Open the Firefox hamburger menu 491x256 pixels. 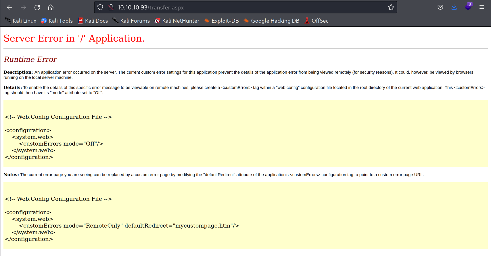(482, 7)
